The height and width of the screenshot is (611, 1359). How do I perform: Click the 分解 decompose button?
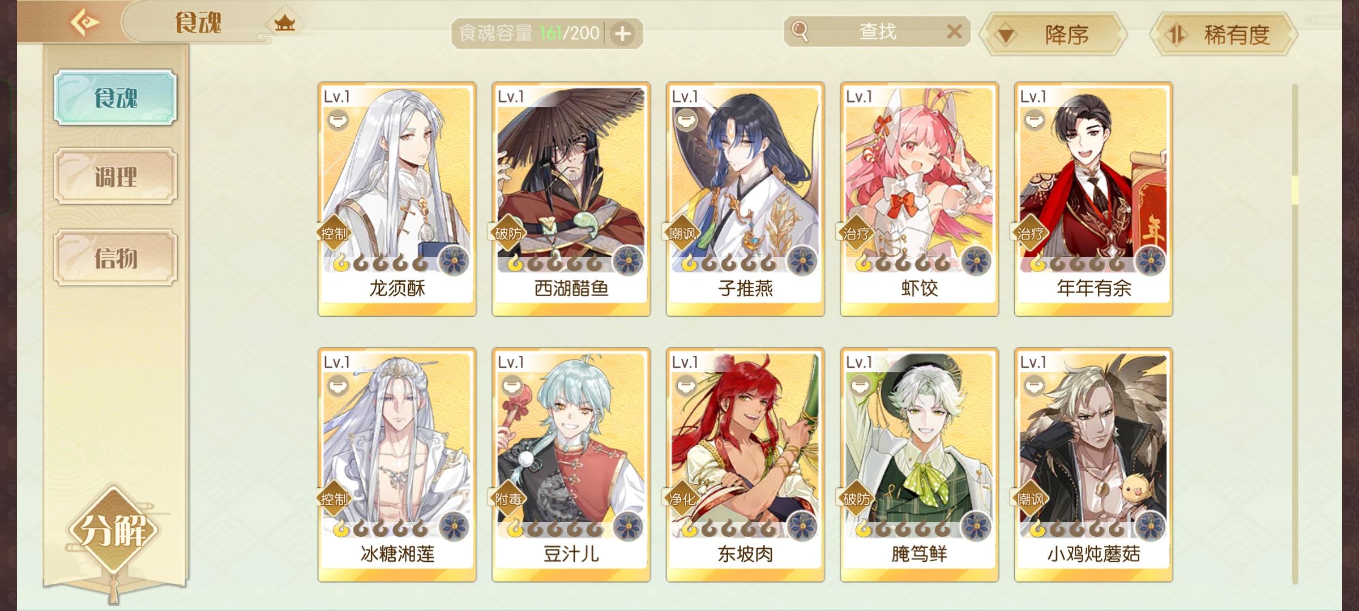(113, 531)
